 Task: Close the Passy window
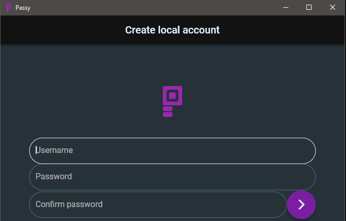(333, 8)
